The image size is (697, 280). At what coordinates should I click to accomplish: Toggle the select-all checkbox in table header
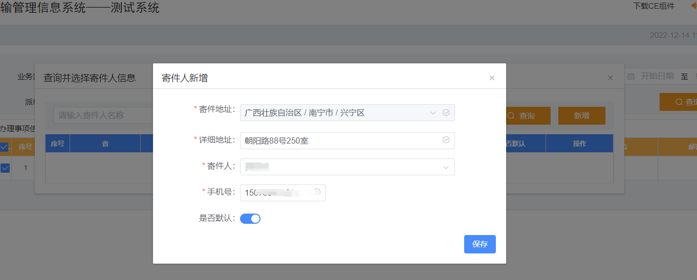click(x=4, y=147)
